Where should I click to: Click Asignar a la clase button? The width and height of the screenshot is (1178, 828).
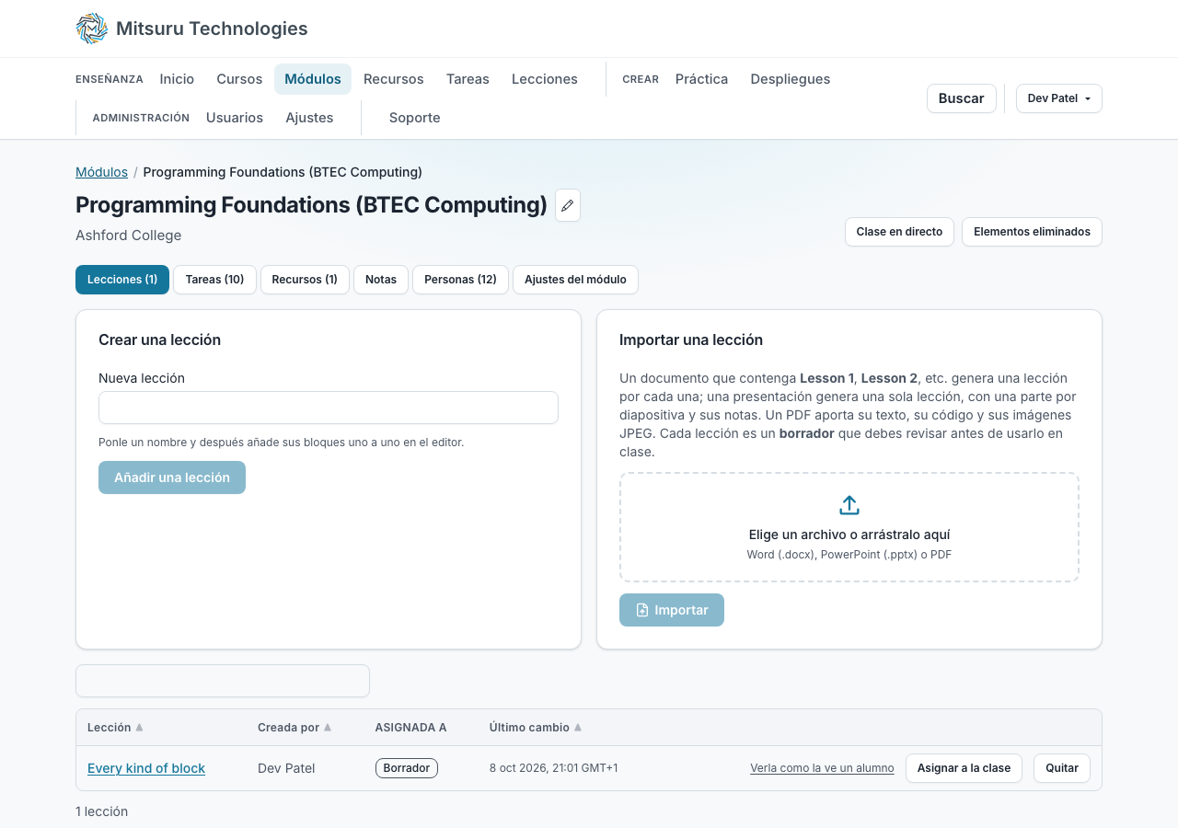(964, 768)
